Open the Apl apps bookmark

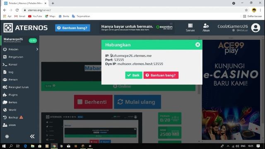[7, 16]
